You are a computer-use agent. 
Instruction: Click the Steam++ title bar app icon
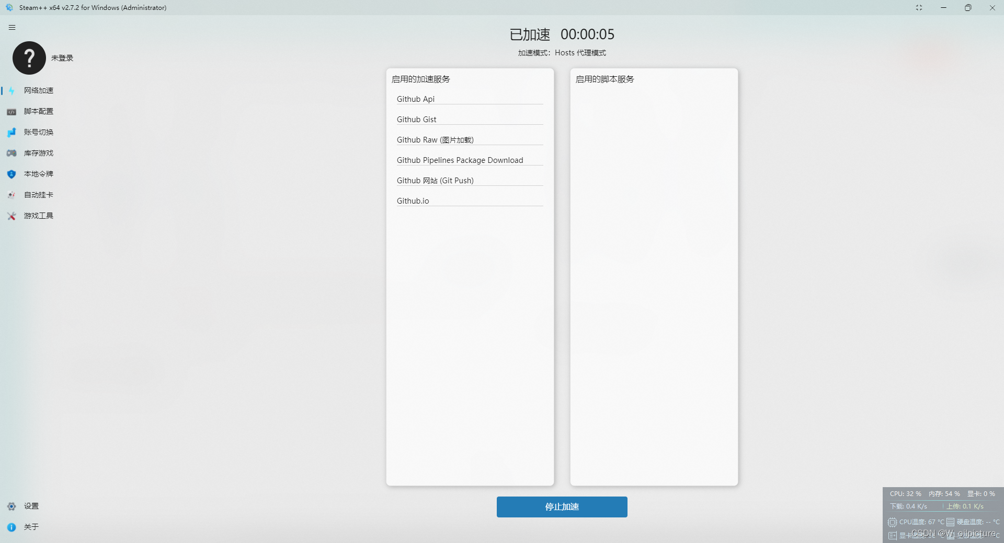[9, 8]
